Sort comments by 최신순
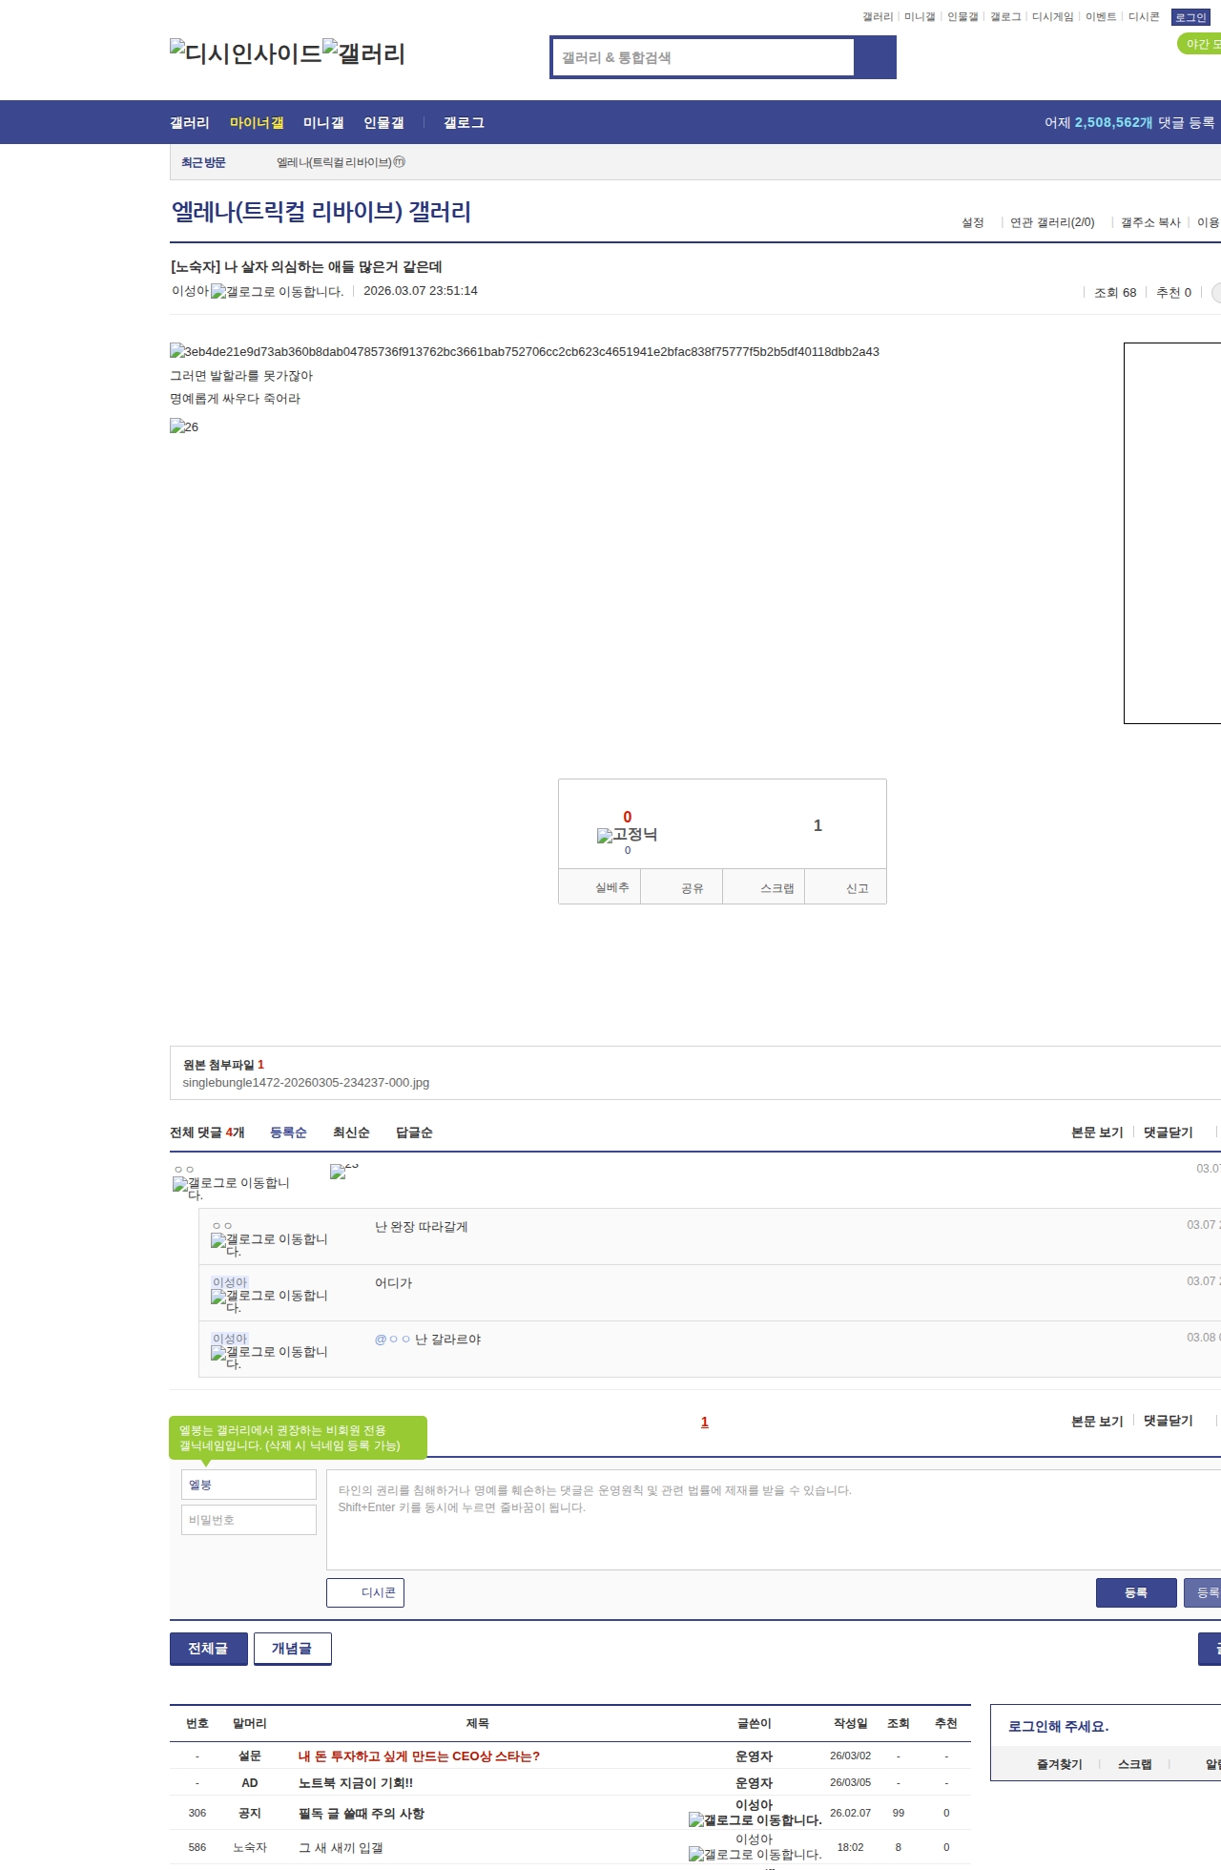 351,1132
